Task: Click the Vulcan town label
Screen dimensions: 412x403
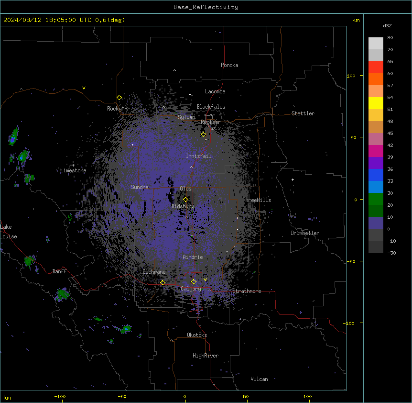Action: click(x=259, y=379)
